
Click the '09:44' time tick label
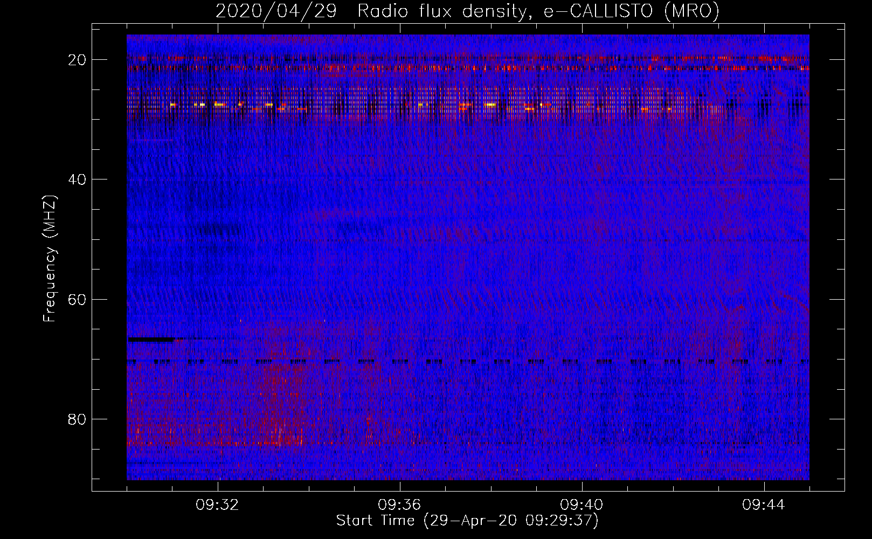pos(764,505)
